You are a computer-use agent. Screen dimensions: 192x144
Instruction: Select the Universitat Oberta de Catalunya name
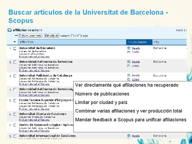click(43, 114)
